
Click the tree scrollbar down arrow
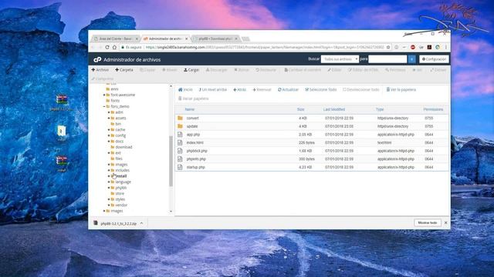click(x=171, y=212)
